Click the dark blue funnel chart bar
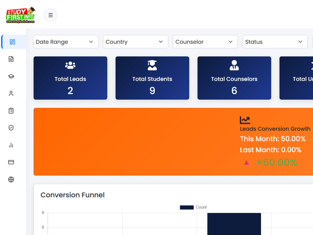 (234, 224)
